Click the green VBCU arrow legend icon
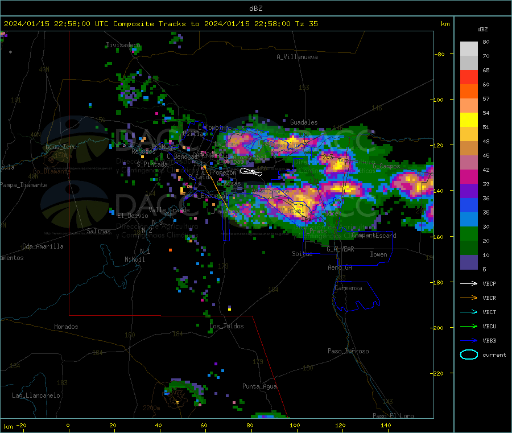Viewport: 512px width, 433px height. coord(469,326)
